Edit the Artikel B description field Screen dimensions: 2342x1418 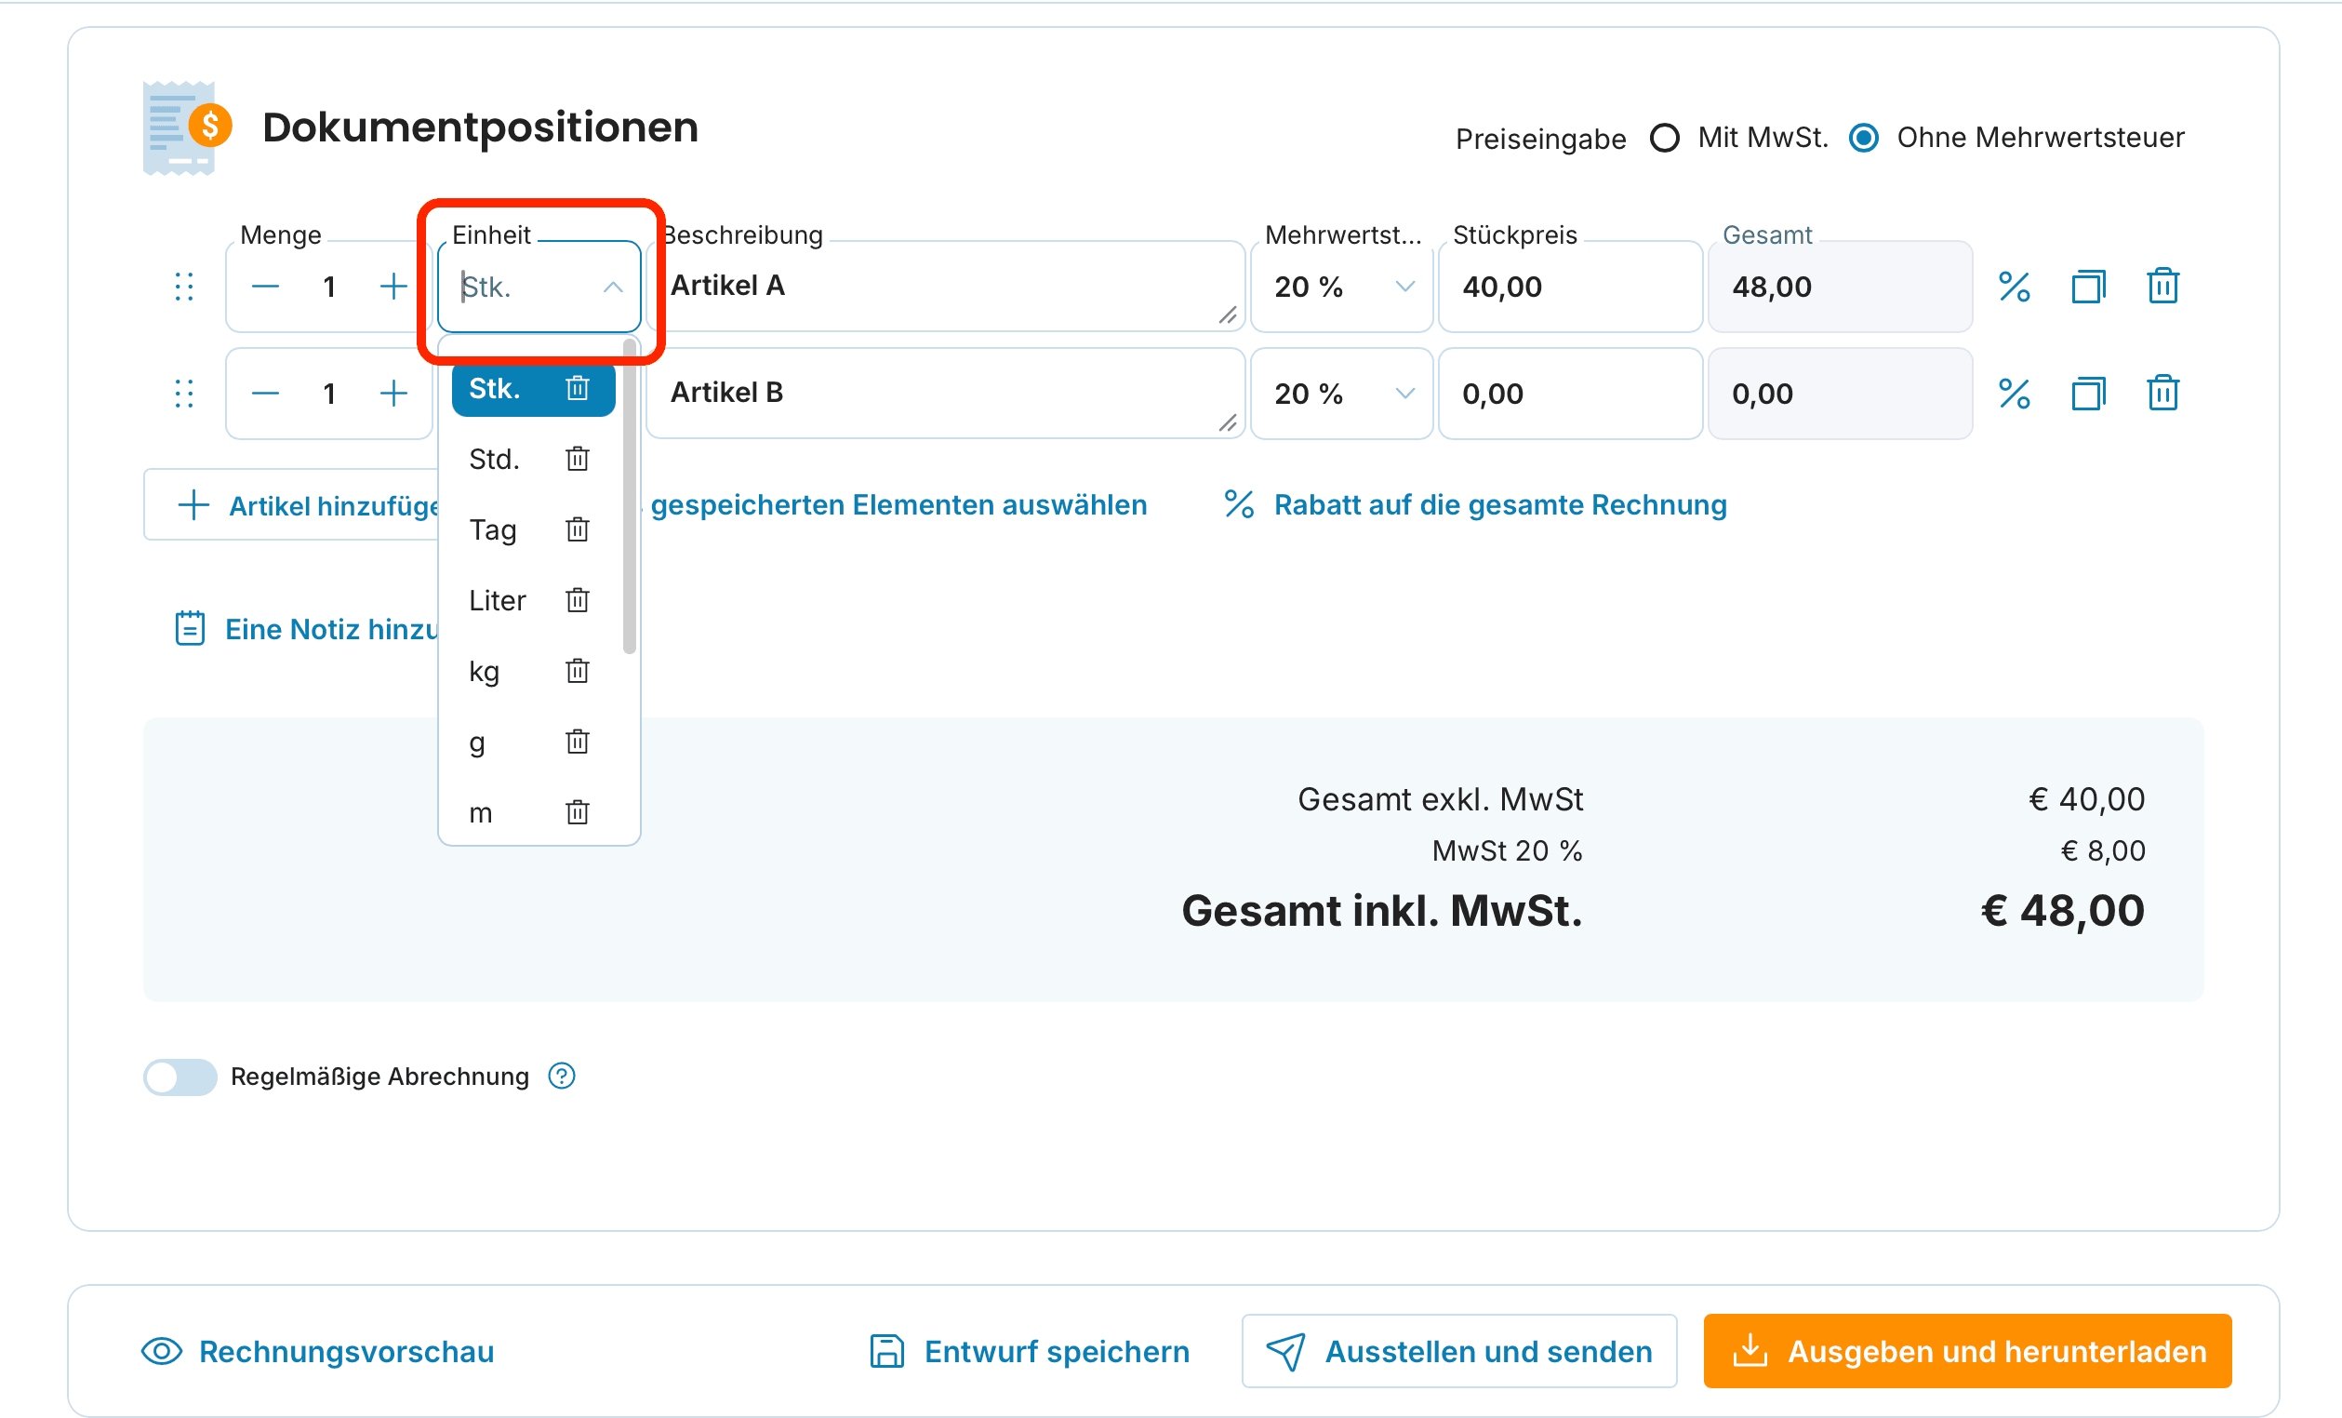point(946,393)
